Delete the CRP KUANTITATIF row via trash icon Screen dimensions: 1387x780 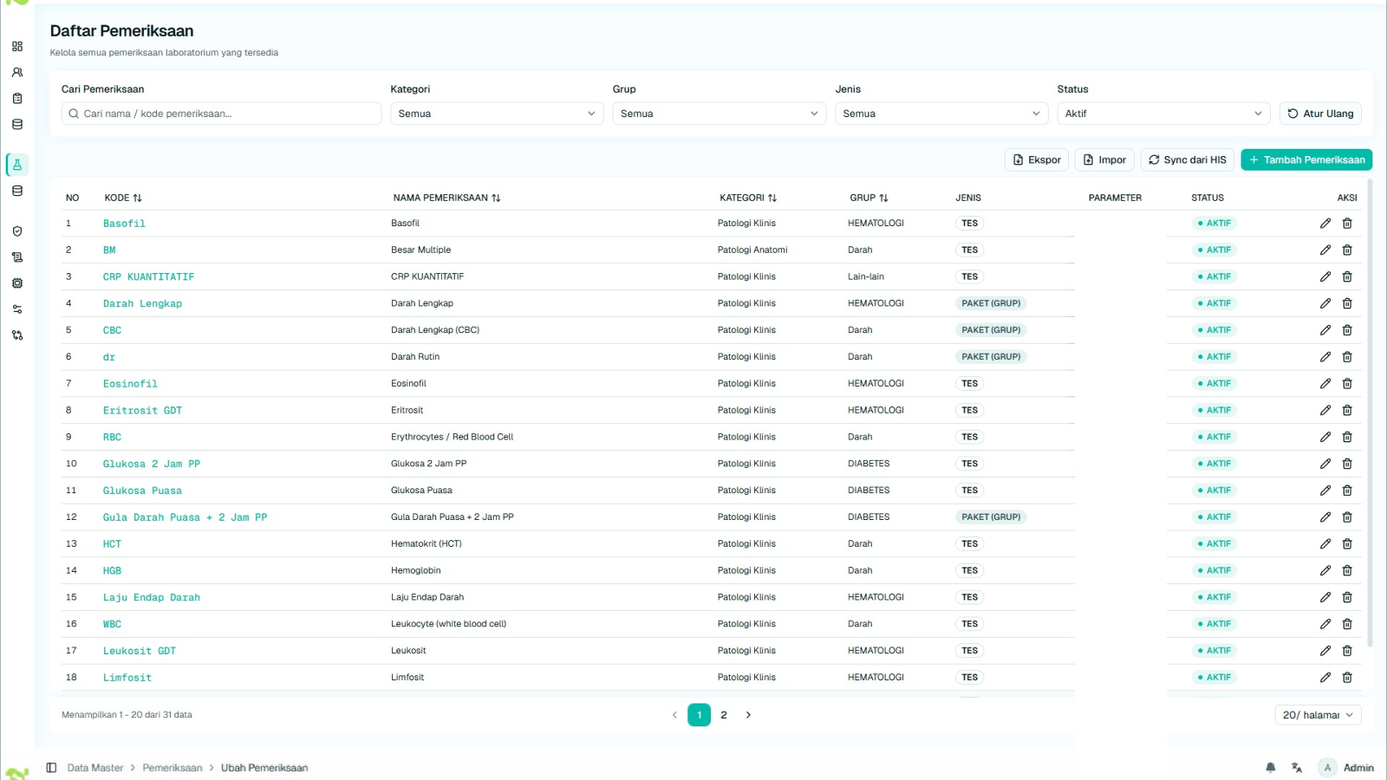(x=1347, y=277)
